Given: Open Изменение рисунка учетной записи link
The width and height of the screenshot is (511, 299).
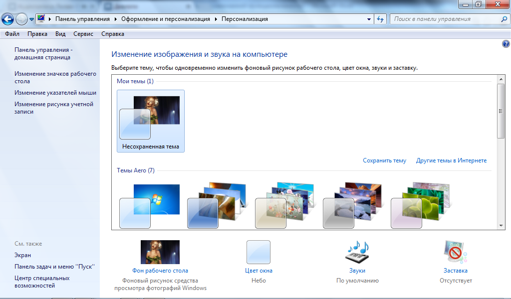Looking at the screenshot, I should pos(54,108).
